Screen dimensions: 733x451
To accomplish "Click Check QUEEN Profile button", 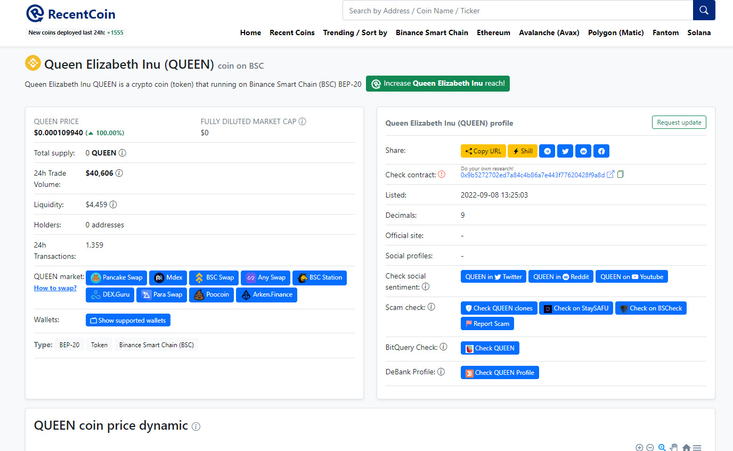I will coord(500,373).
